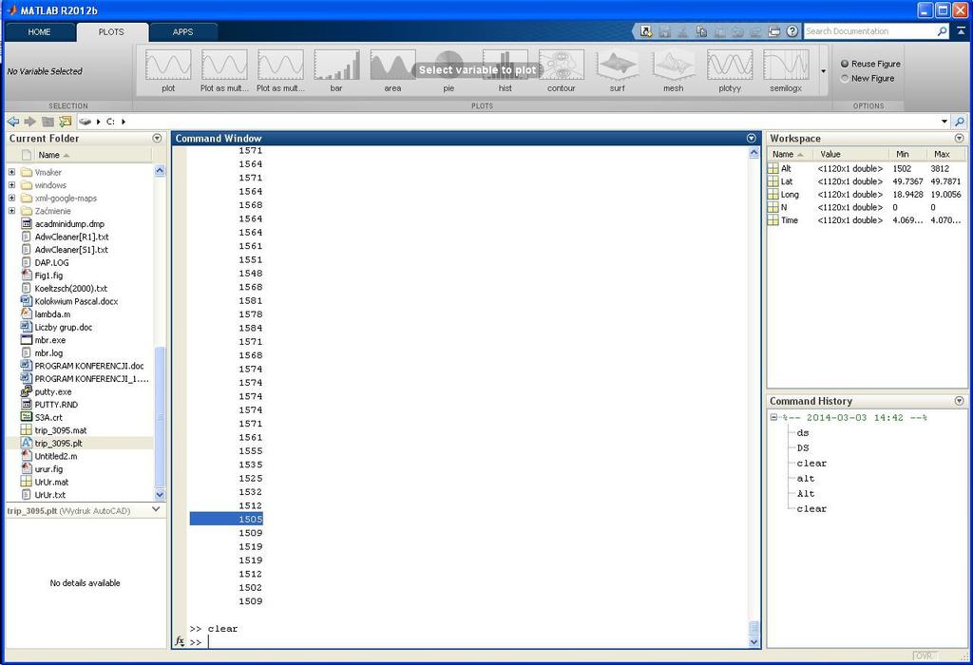This screenshot has height=665, width=973.
Task: Click the drive icon in the address bar
Action: click(85, 122)
